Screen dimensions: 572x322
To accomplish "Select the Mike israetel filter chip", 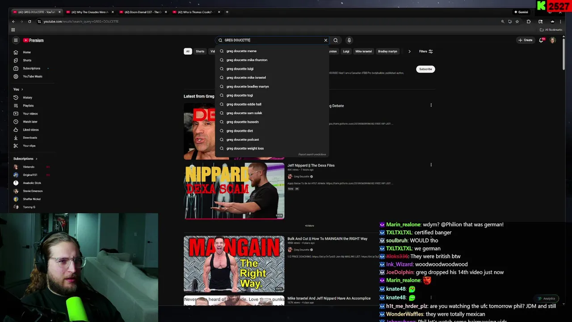I will pos(363,51).
